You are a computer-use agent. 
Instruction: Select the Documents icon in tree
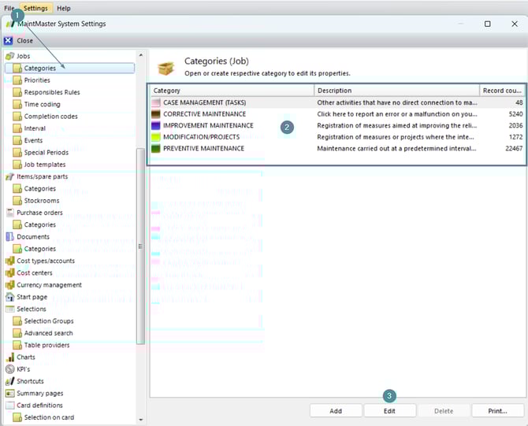pyautogui.click(x=9, y=237)
